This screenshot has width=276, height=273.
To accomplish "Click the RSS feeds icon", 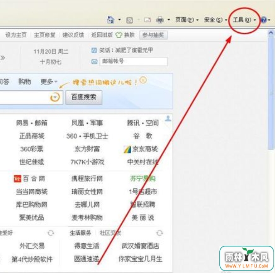I will (130, 20).
